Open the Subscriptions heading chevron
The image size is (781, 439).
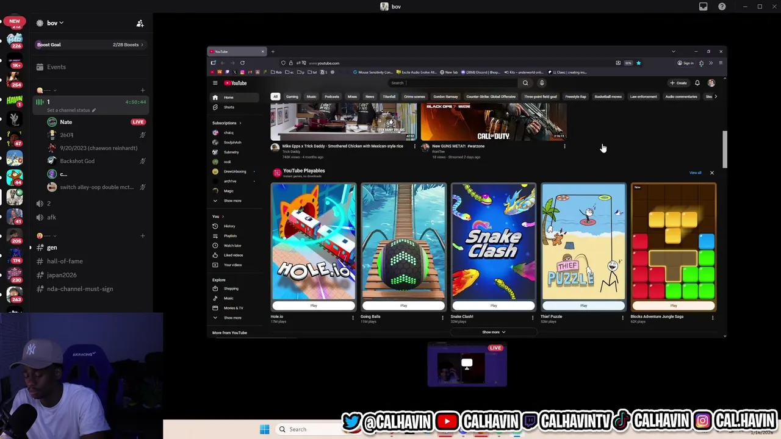(x=240, y=123)
